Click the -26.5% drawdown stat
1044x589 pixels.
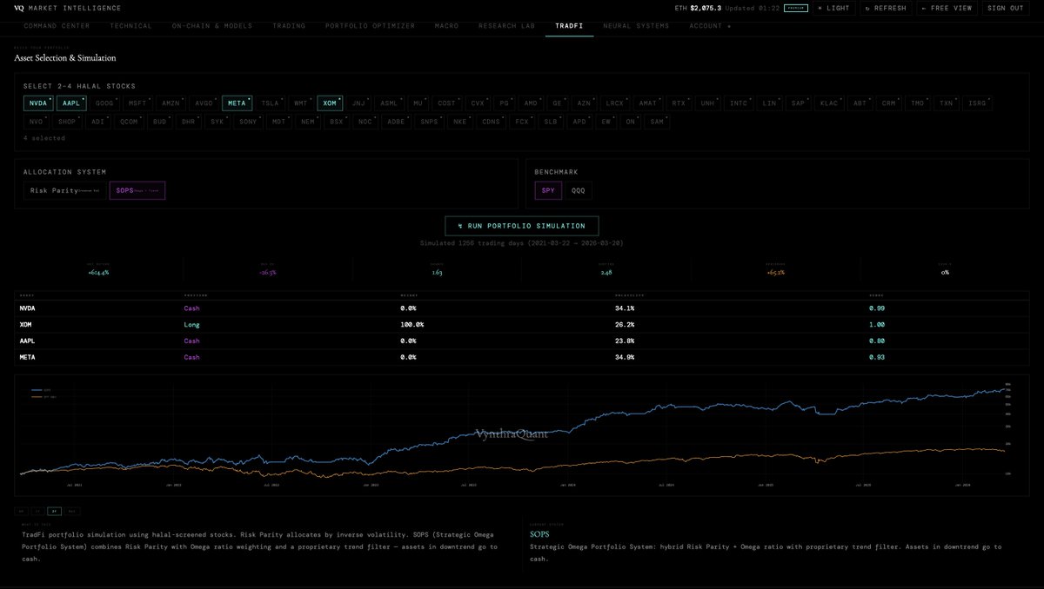tap(268, 272)
